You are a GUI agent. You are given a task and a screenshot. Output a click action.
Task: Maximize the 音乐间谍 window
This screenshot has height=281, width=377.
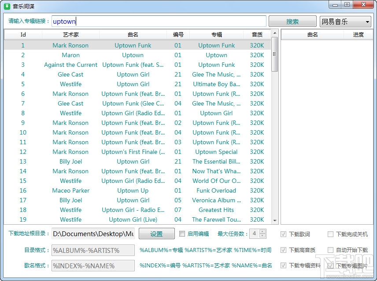coord(347,4)
